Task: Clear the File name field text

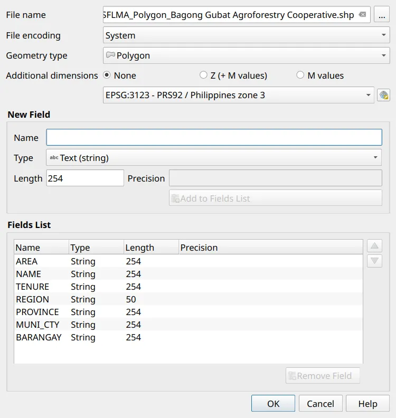Action: pos(362,15)
